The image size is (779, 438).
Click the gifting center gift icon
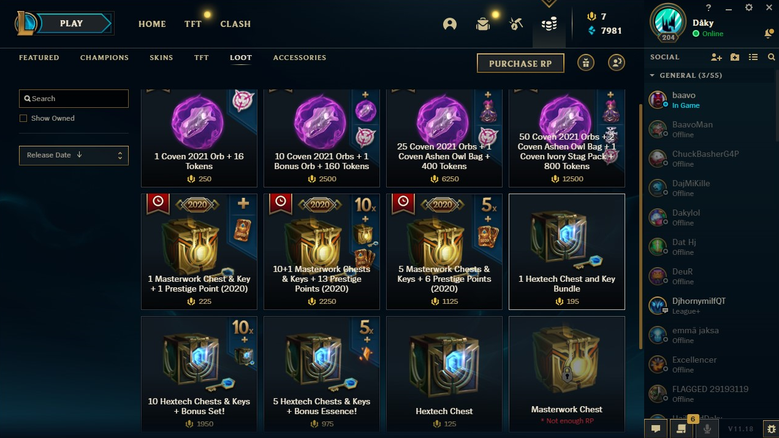[x=586, y=62]
